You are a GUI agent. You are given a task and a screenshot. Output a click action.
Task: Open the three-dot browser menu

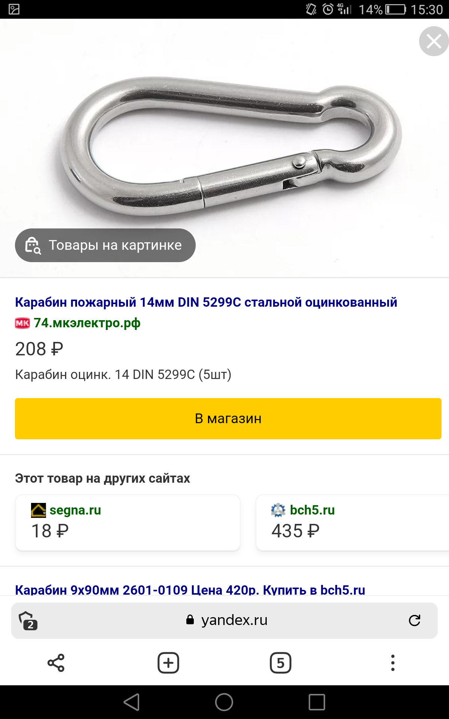(393, 663)
